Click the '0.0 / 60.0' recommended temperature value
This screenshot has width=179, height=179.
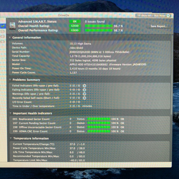coord(77,156)
